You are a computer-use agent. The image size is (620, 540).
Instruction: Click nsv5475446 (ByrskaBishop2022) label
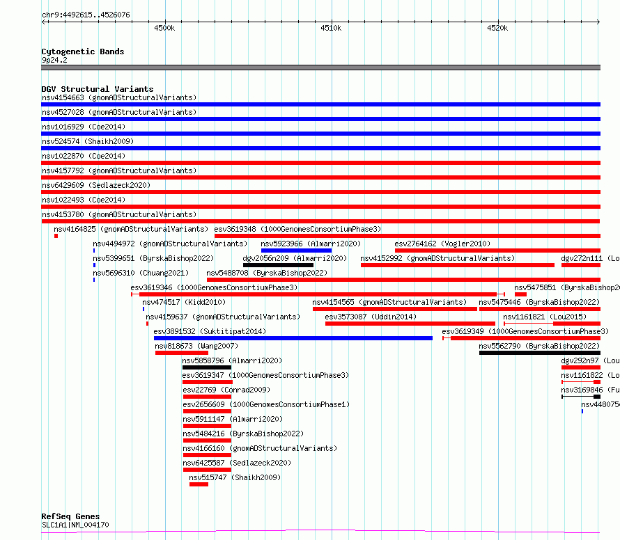539,302
